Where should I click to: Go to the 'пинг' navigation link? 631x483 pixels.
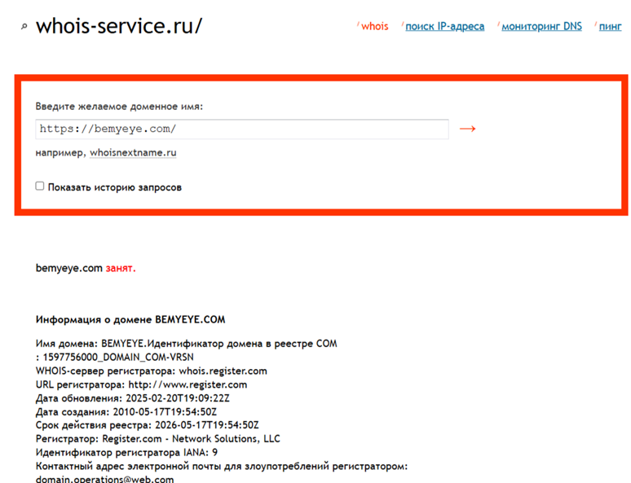coord(610,26)
